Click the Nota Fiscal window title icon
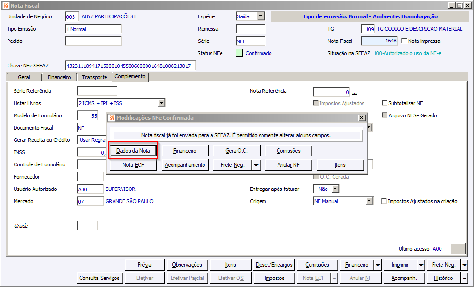 (6, 6)
